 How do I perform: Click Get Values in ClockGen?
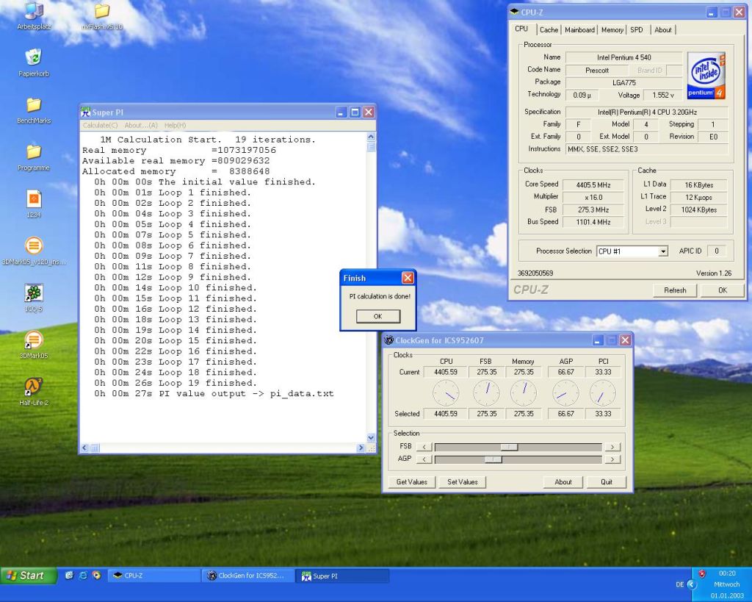coord(411,481)
